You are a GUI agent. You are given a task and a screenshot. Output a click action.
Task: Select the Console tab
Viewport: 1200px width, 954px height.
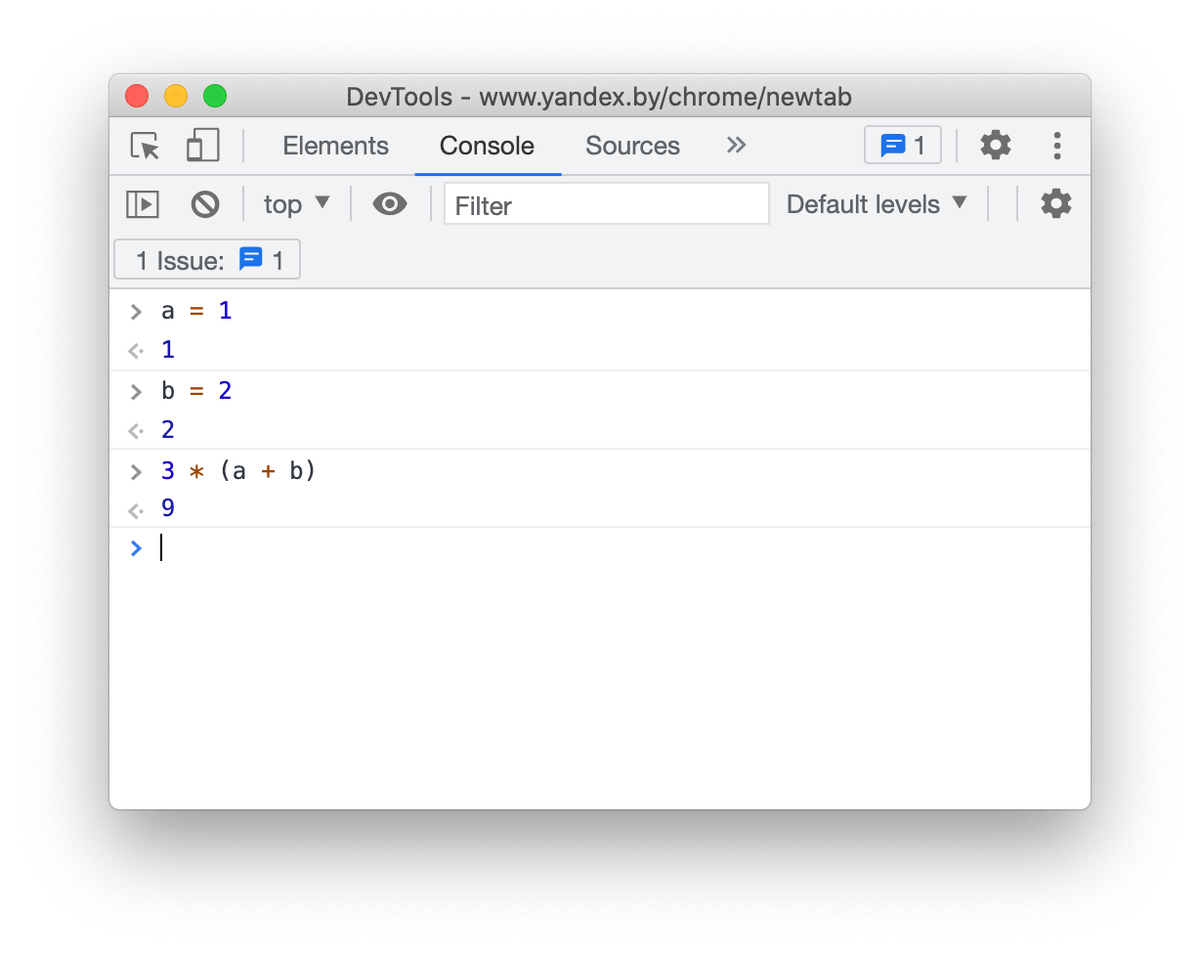487,146
